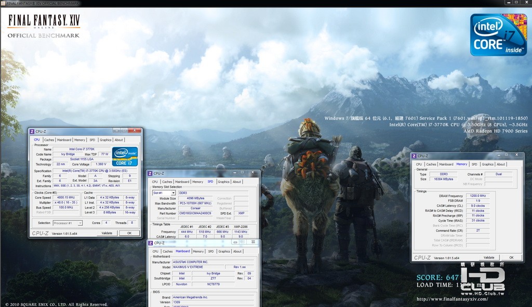
Task: Open the Graphics tab in the Mainboard window
Action: coord(224,251)
